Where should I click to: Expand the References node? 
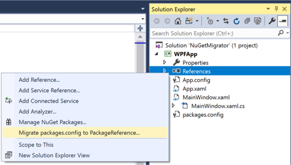[x=165, y=71]
